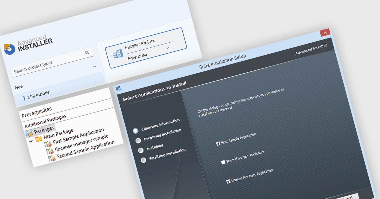Screen dimensions: 380x199
Task: Select the Preparing installation step indicator
Action: (x=138, y=140)
